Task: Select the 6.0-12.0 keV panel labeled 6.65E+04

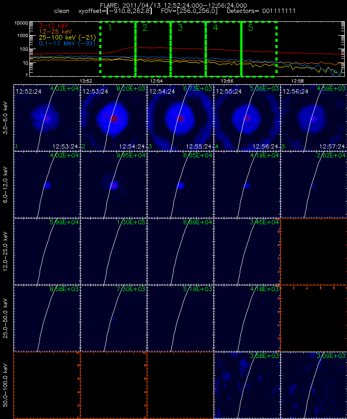Action: coord(180,185)
